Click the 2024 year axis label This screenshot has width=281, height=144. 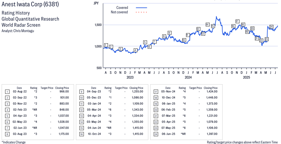click(188, 77)
